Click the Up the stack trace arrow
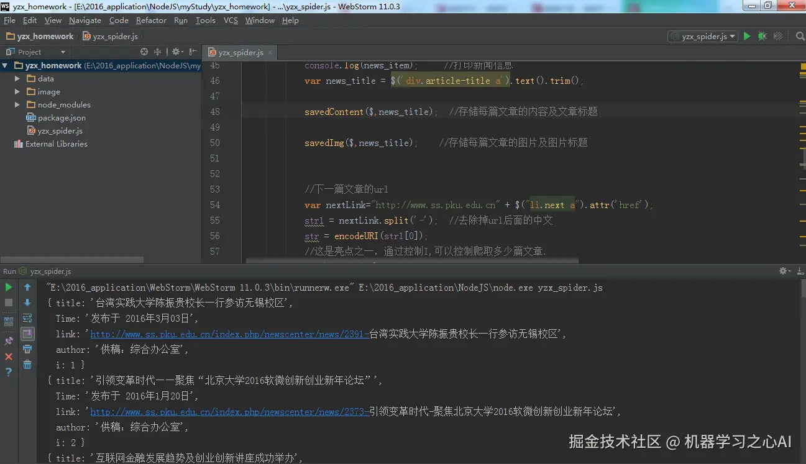This screenshot has height=464, width=806. 27,287
